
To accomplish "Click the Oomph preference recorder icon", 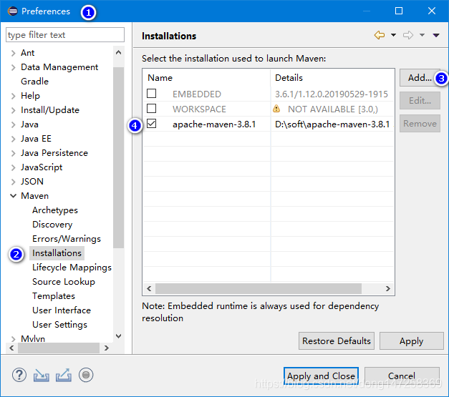I will click(86, 375).
